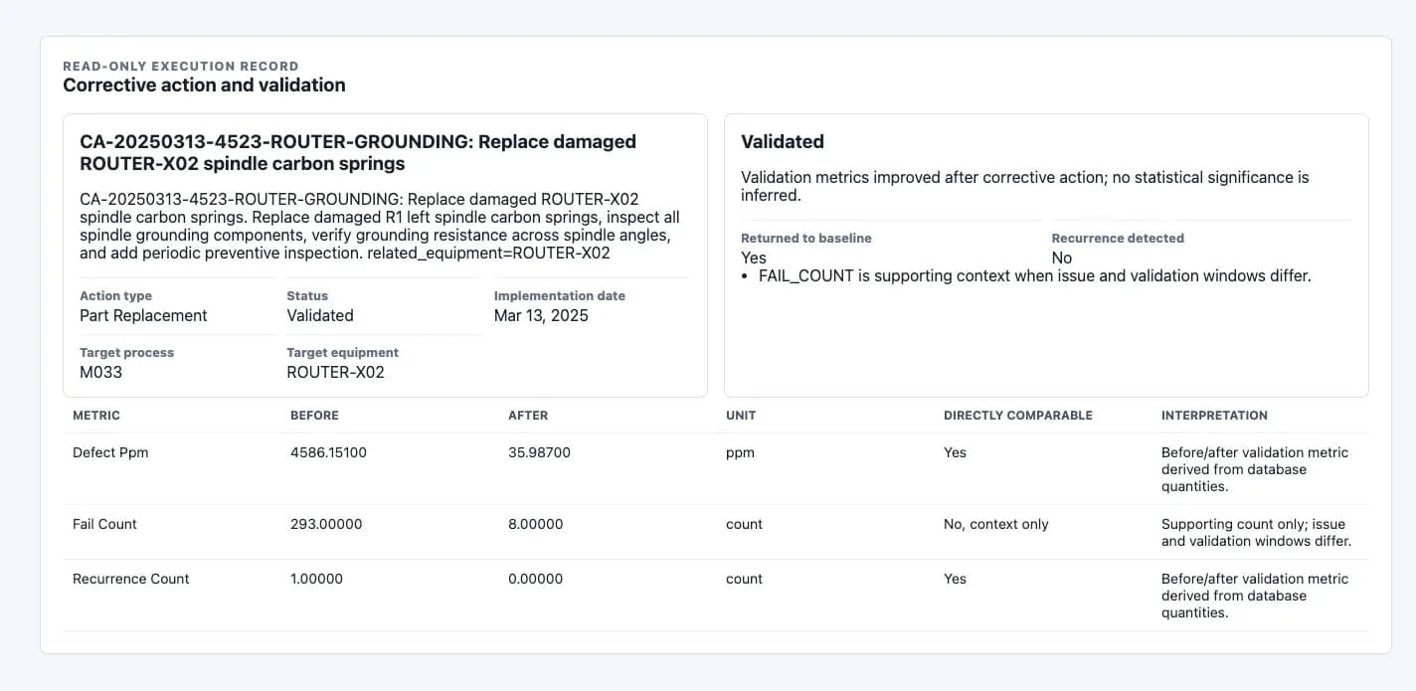
Task: Select the after value 35.98700
Action: coord(539,452)
